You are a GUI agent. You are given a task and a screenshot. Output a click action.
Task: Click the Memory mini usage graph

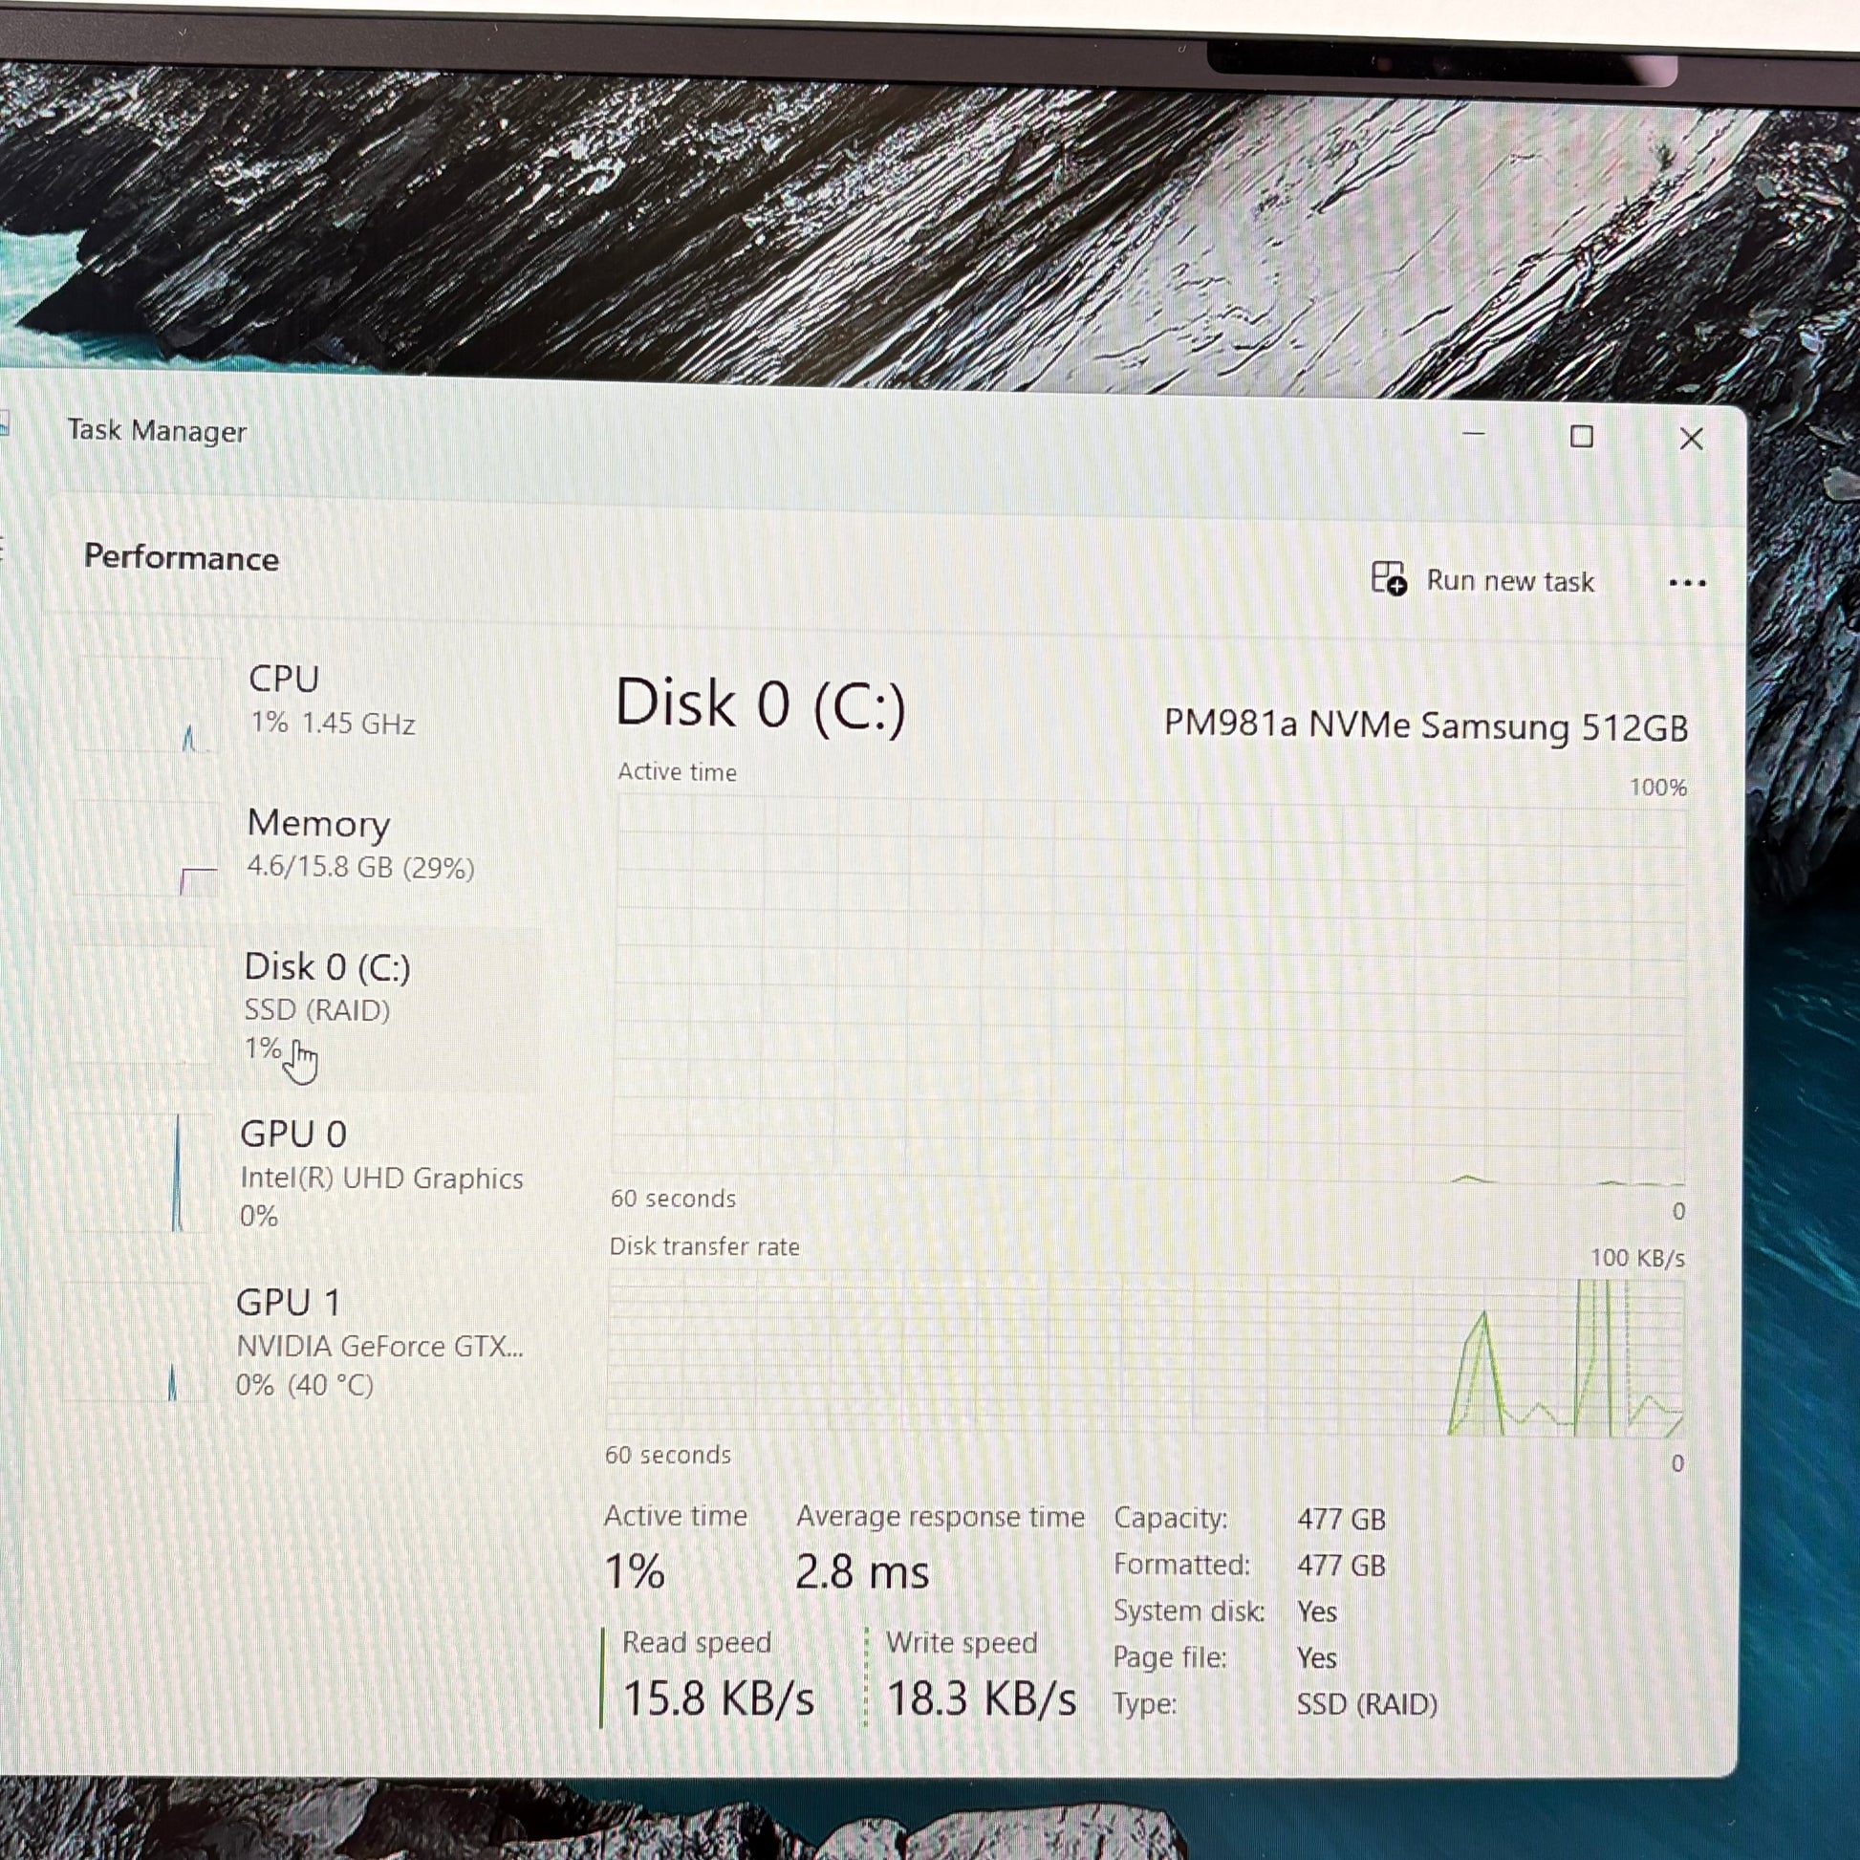click(147, 848)
